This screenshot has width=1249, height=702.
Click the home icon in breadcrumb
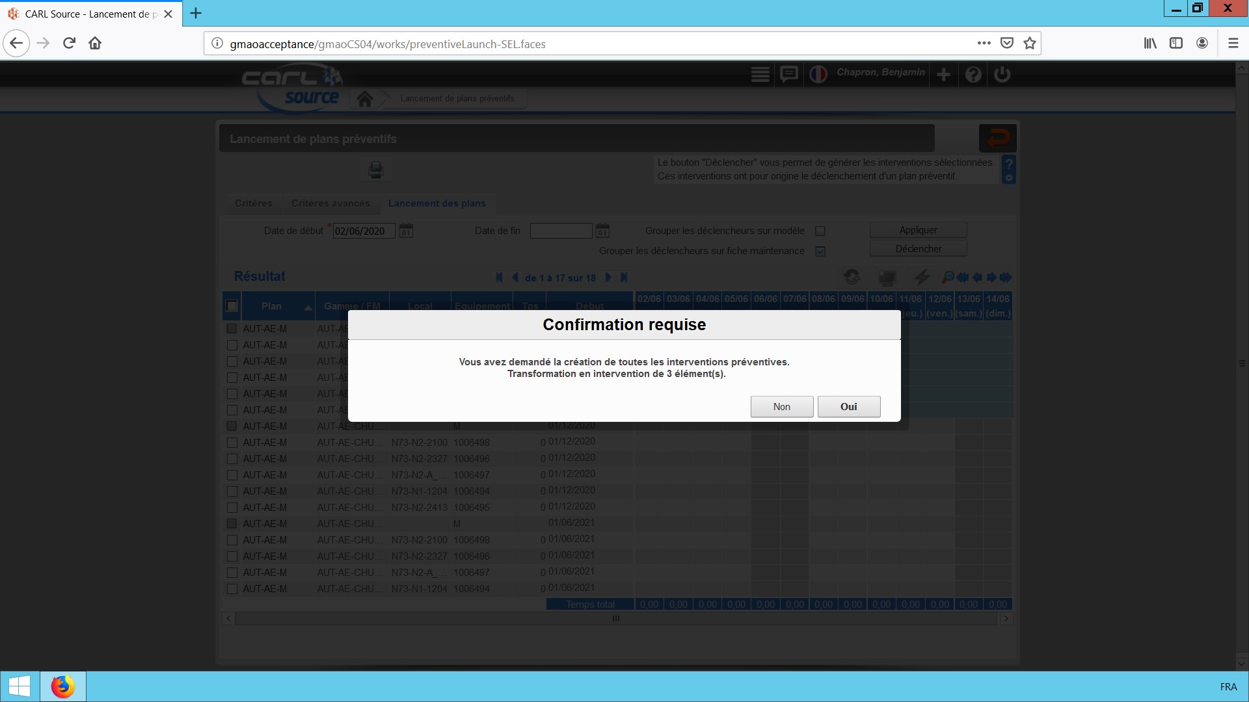[365, 99]
